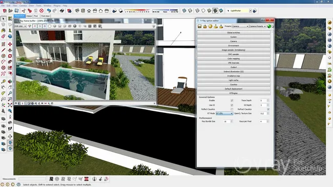This screenshot has width=333, height=187.
Task: Click the help question mark in status bar
Action: click(x=18, y=184)
